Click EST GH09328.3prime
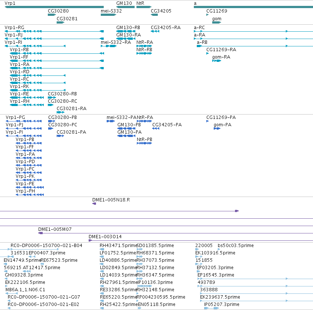This screenshot has height=310, width=313. [x=6, y=279]
